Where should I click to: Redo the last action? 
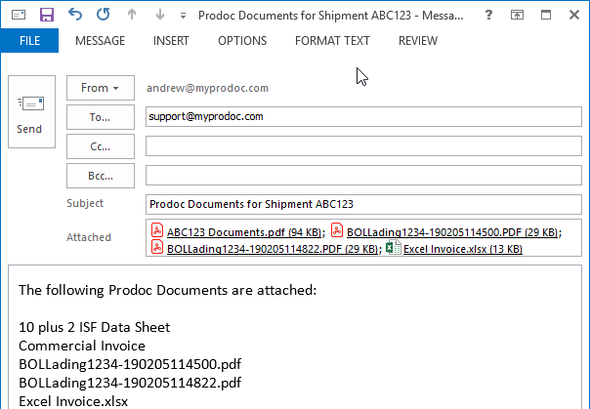pos(103,15)
